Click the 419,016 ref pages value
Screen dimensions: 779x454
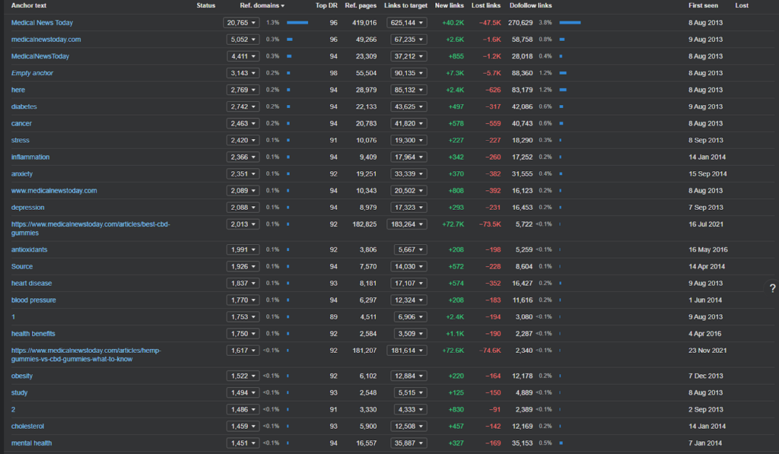click(x=364, y=22)
